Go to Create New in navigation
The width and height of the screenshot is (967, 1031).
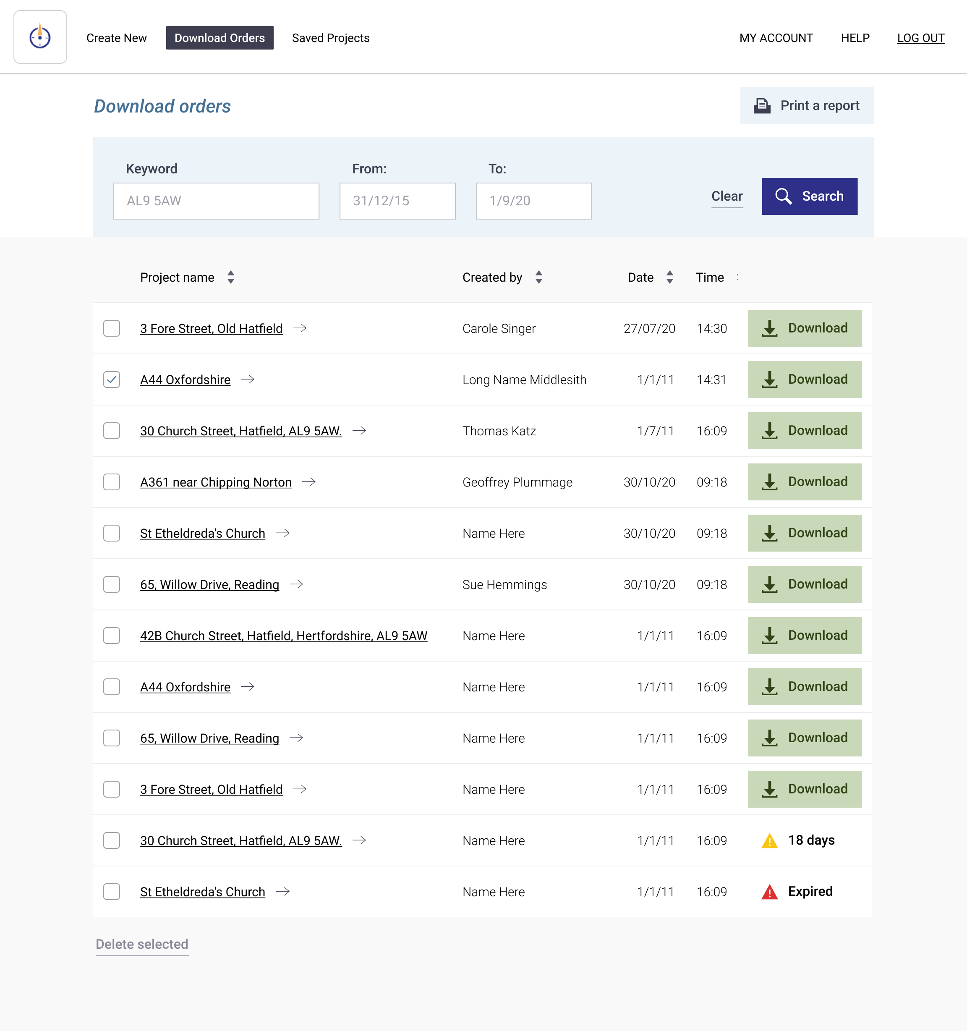tap(117, 38)
